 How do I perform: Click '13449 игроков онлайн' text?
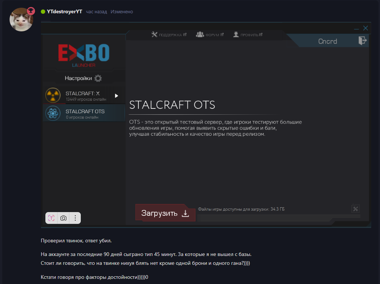tap(86, 99)
